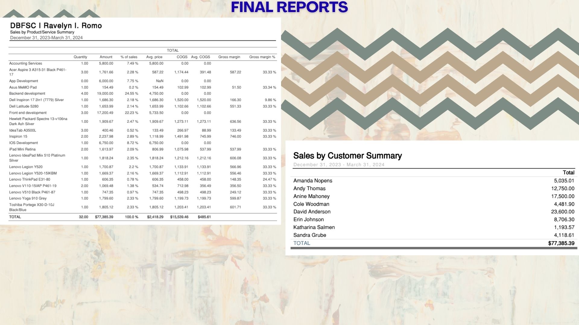Click the total COGS value $15,539.46

179,217
